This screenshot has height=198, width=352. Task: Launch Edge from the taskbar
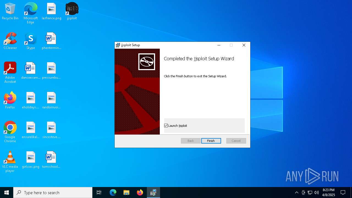coord(113,193)
